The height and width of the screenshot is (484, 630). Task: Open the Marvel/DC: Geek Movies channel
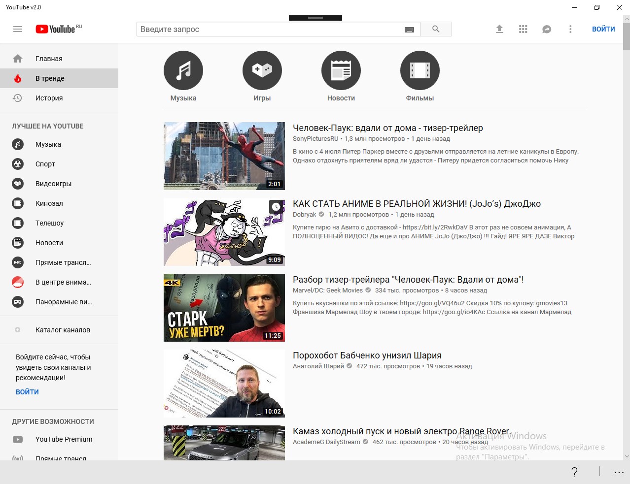click(328, 290)
